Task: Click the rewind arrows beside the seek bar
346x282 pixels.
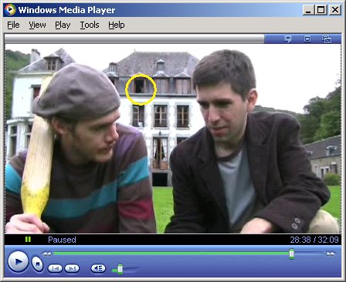Action: 47,253
